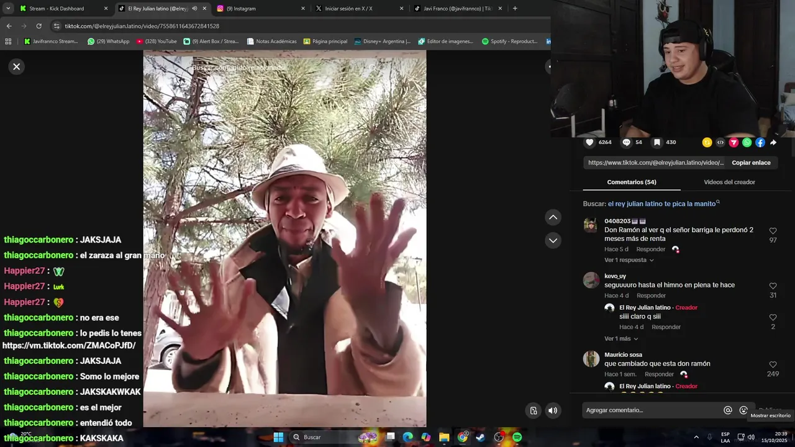Viewport: 795px width, 447px height.
Task: Like the video via heart icon
Action: 589,142
